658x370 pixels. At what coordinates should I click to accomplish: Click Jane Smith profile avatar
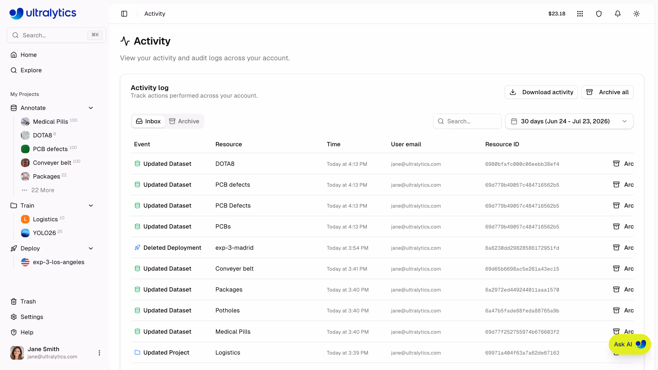(17, 353)
